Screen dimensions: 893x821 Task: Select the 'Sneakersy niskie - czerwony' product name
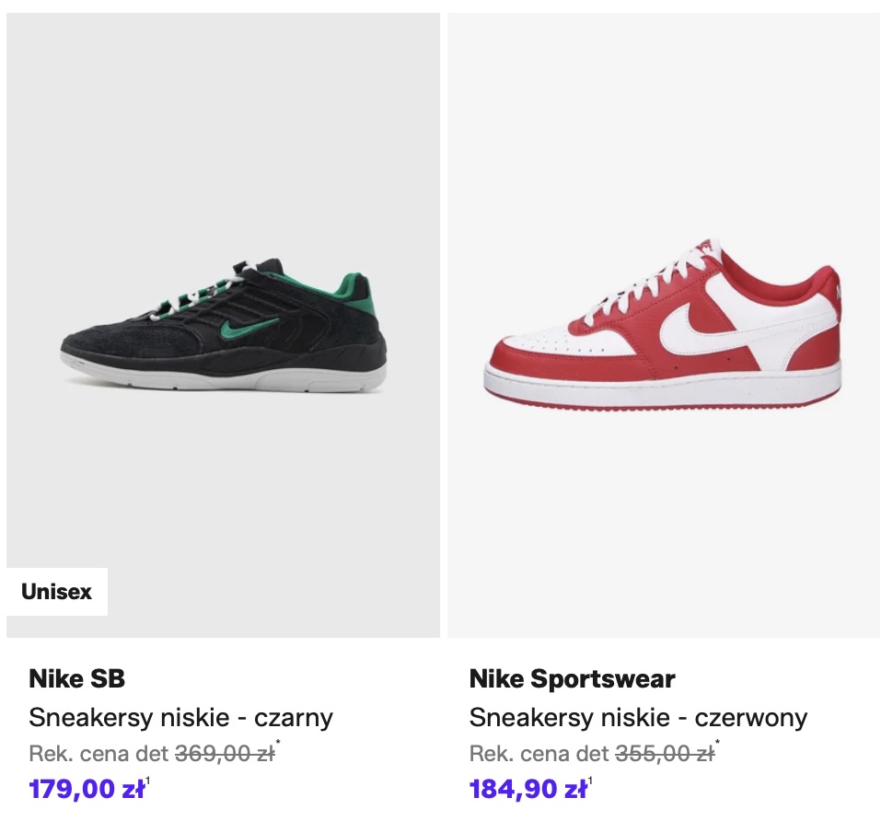click(638, 717)
